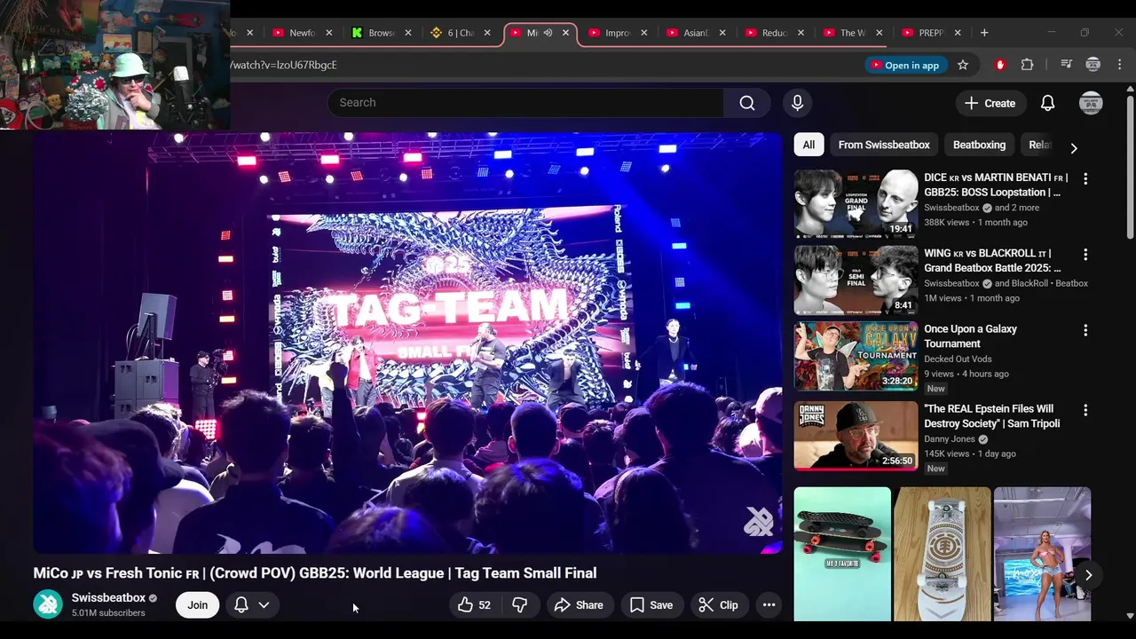The height and width of the screenshot is (639, 1136).
Task: Click the main video player
Action: click(x=407, y=343)
